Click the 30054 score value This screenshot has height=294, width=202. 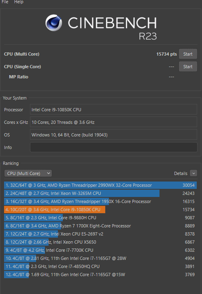tap(189, 185)
